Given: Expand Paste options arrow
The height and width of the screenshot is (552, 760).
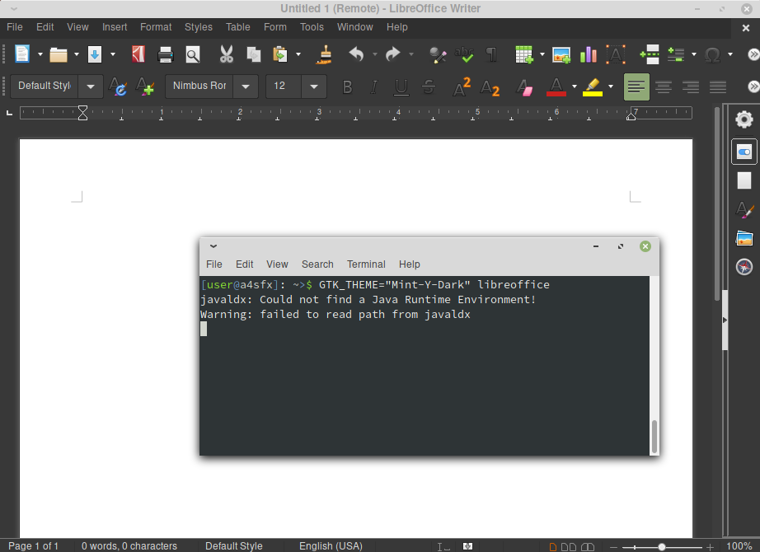Looking at the screenshot, I should point(298,54).
